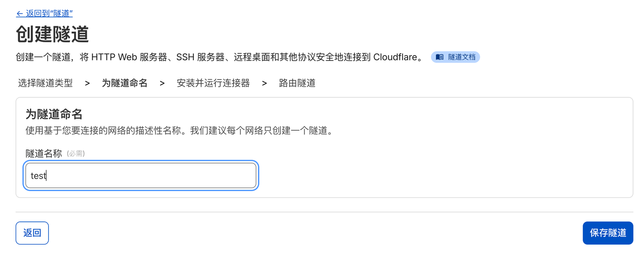Click the chevron before 路由隧道

tap(264, 83)
